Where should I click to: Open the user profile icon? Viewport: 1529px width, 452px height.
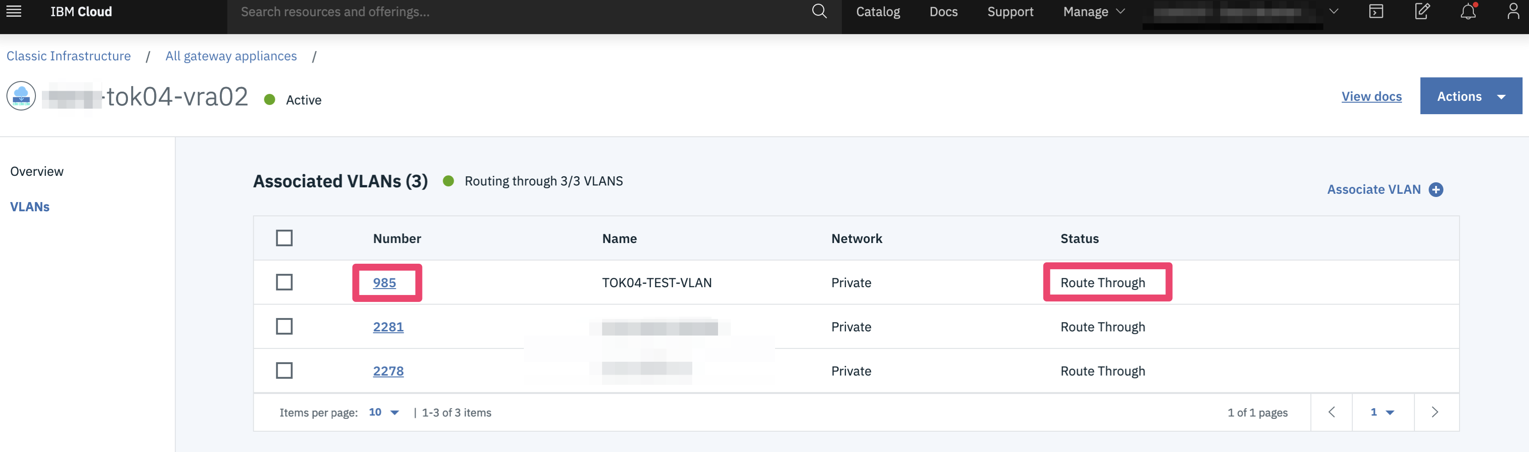click(1513, 12)
